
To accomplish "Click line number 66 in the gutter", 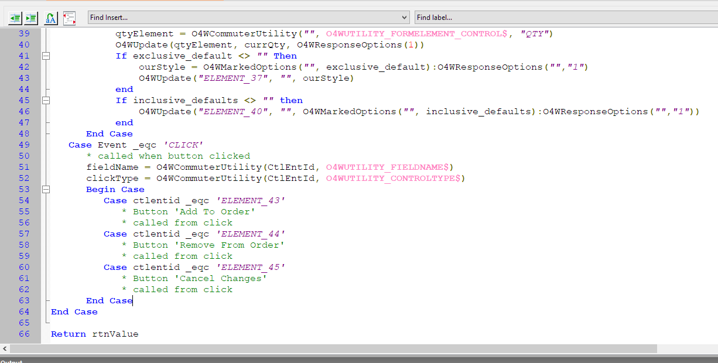I will [24, 334].
